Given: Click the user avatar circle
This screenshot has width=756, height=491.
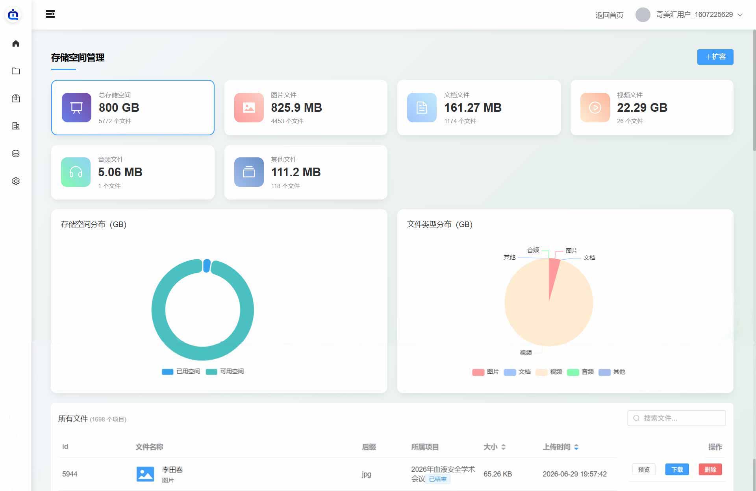Looking at the screenshot, I should click(643, 15).
